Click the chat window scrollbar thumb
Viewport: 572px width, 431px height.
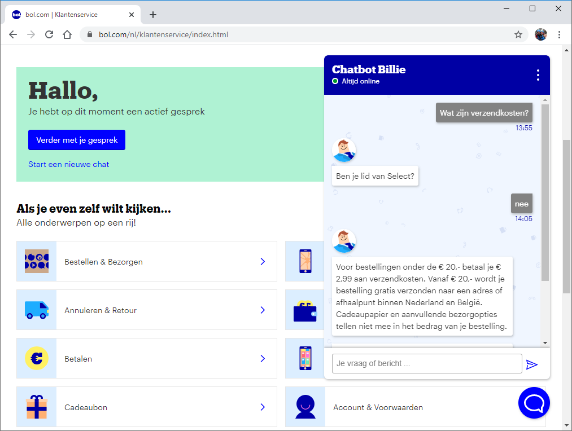tap(545, 192)
